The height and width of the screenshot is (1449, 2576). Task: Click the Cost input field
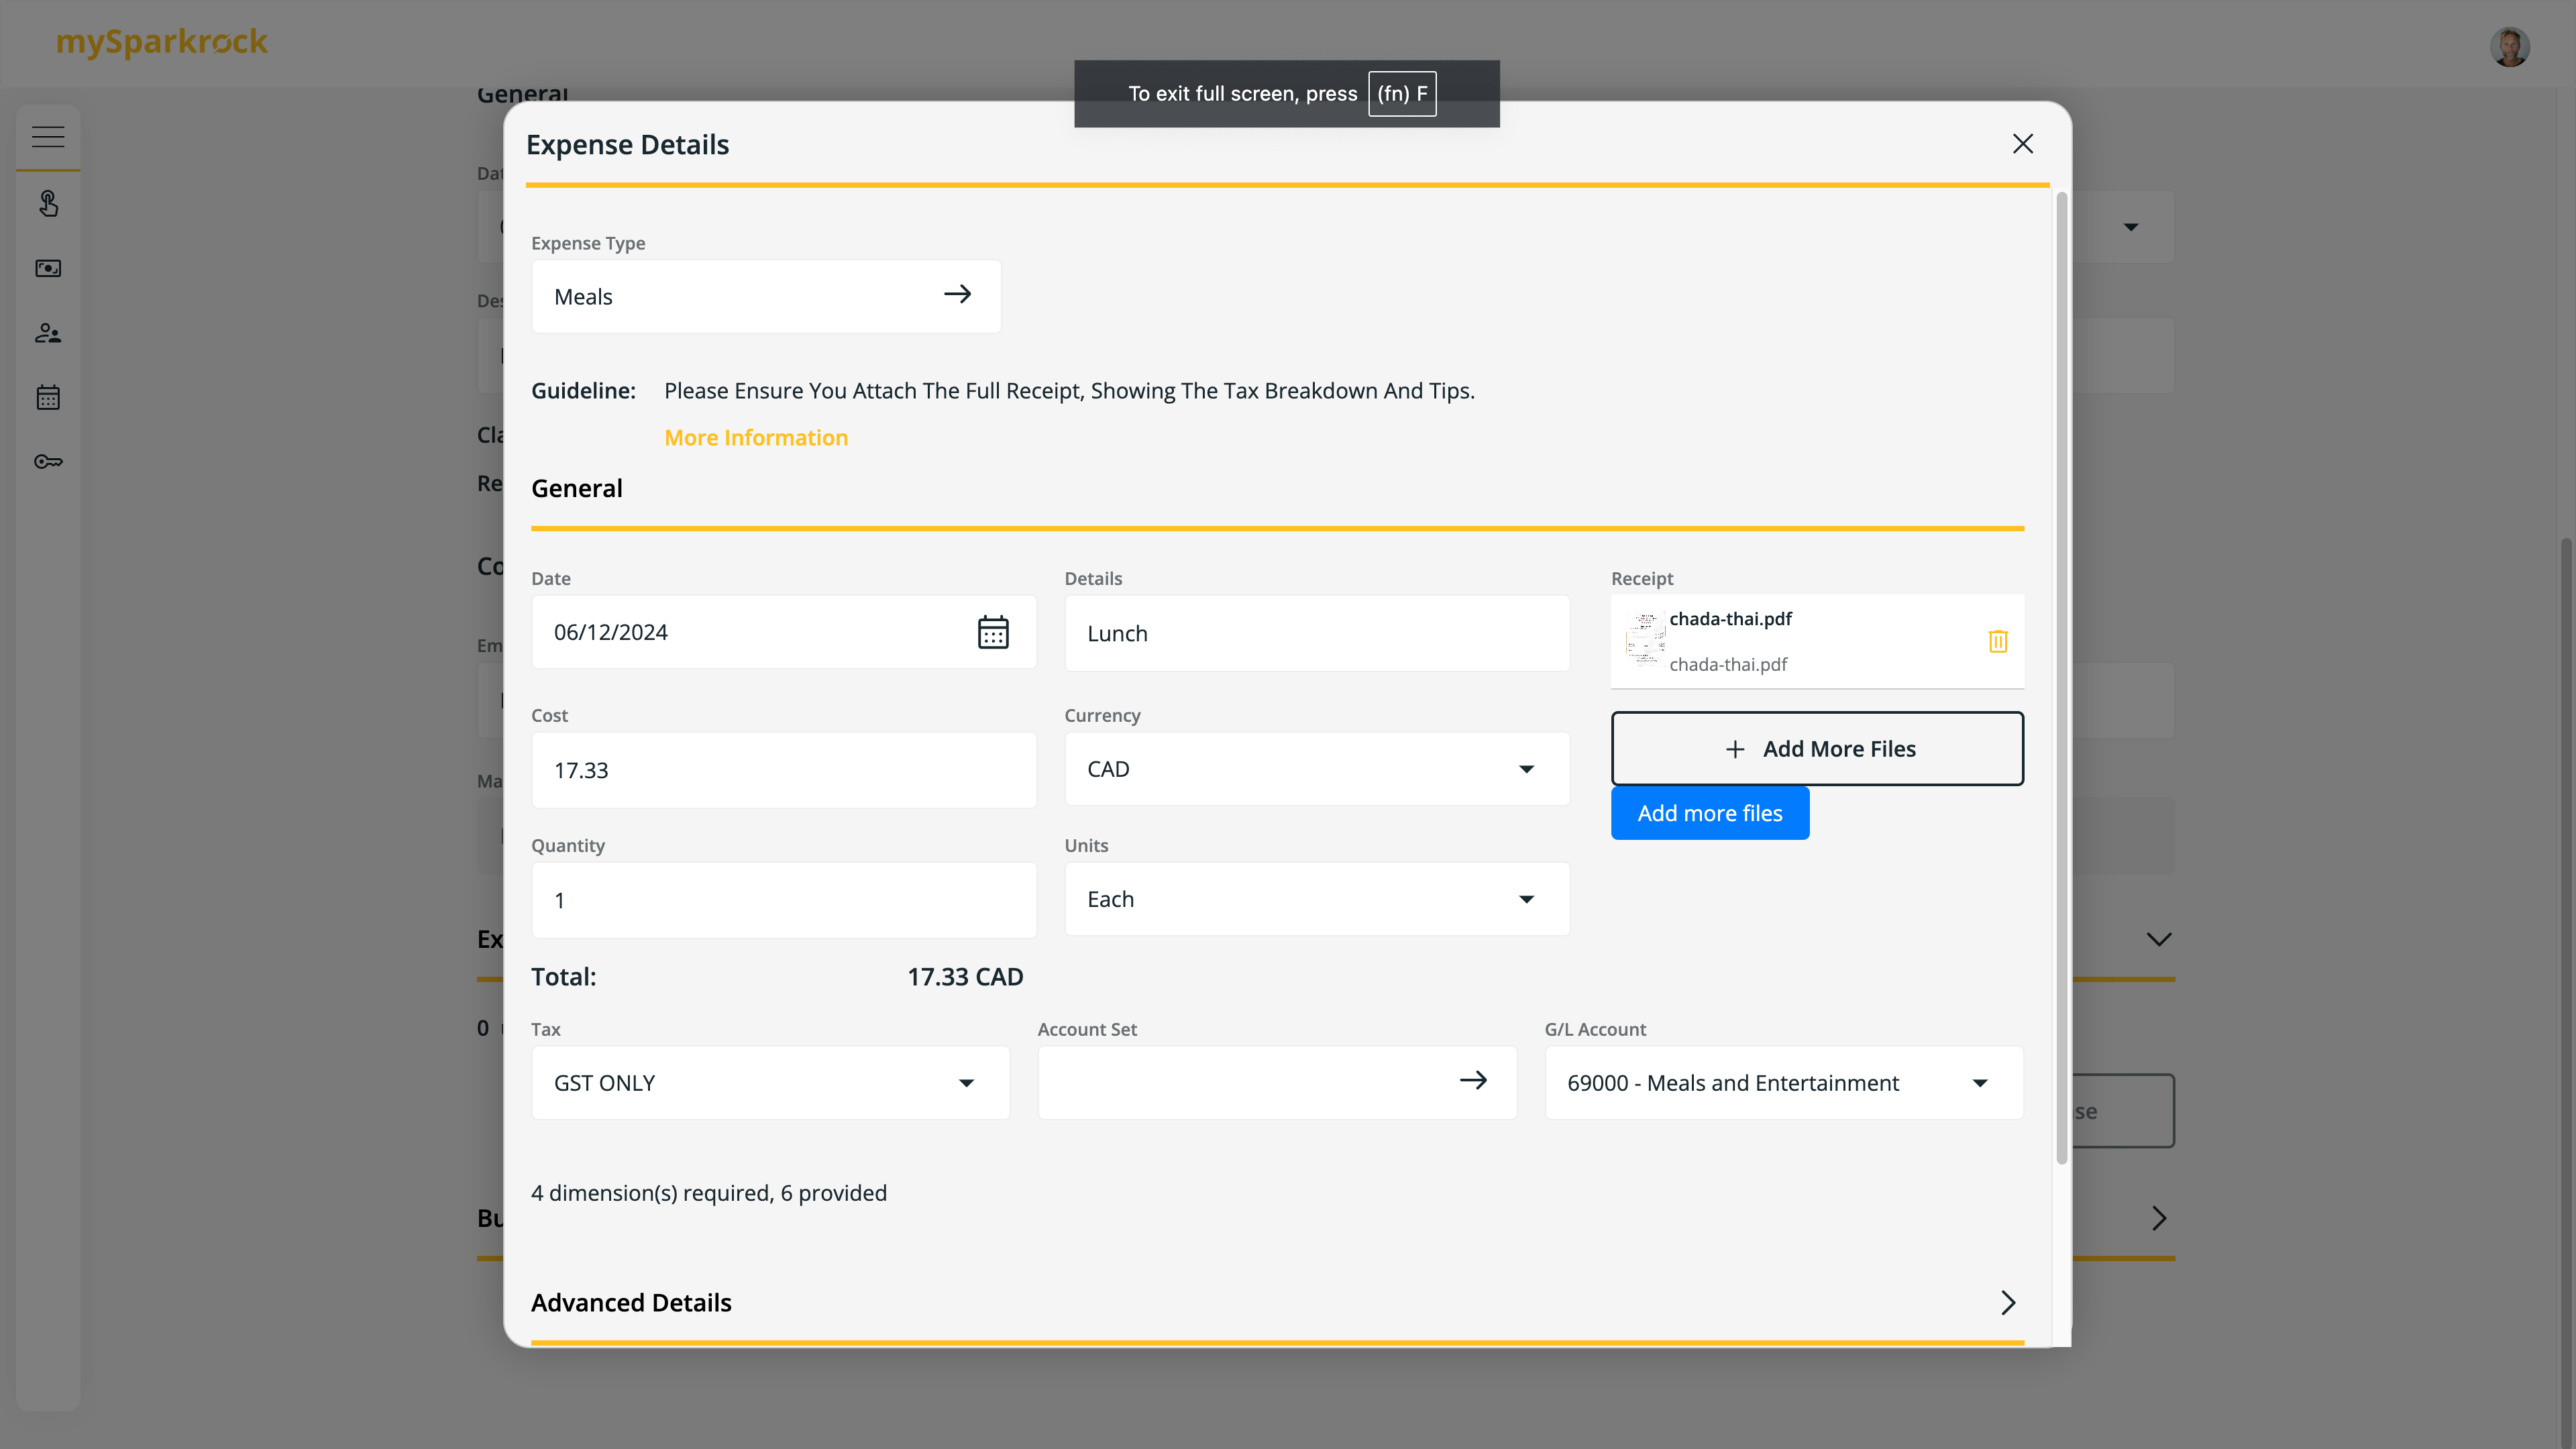[783, 770]
